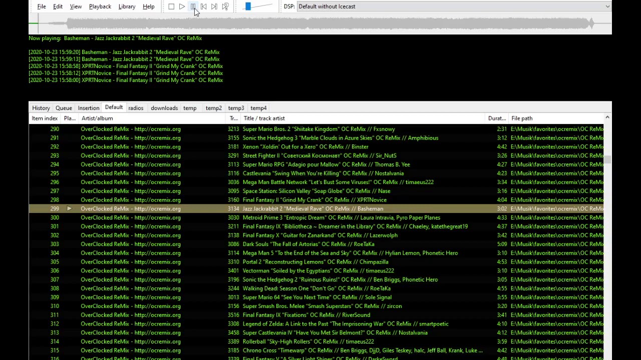This screenshot has width=641, height=360.
Task: Select track Vectorman Soiled by the Egyptians
Action: (316, 270)
